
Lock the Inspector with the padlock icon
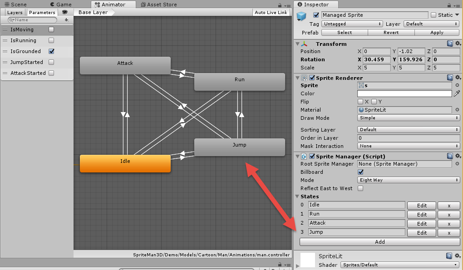tap(449, 5)
